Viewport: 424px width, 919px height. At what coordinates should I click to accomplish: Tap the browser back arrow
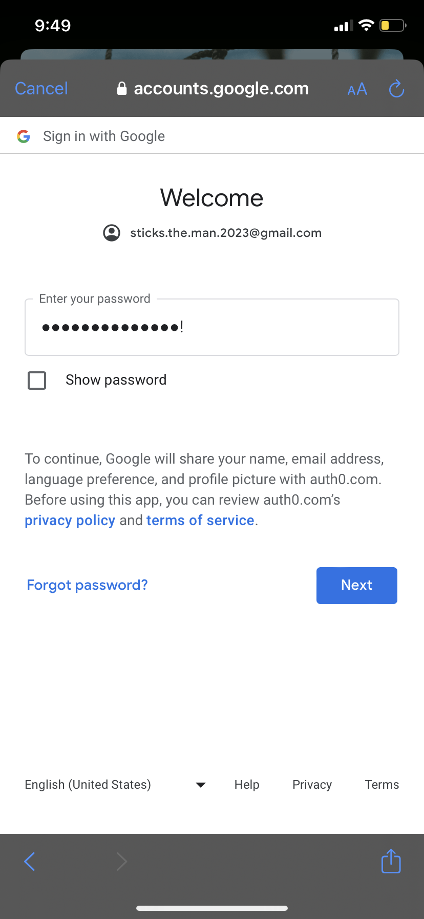(x=30, y=862)
